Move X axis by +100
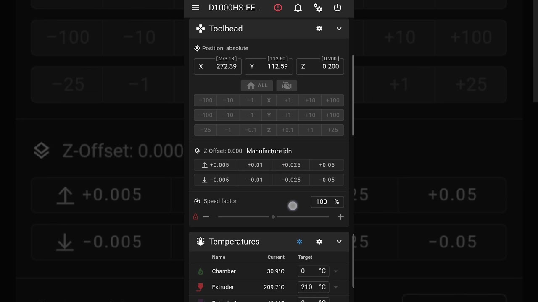Viewport: 538px width, 302px height. point(333,100)
